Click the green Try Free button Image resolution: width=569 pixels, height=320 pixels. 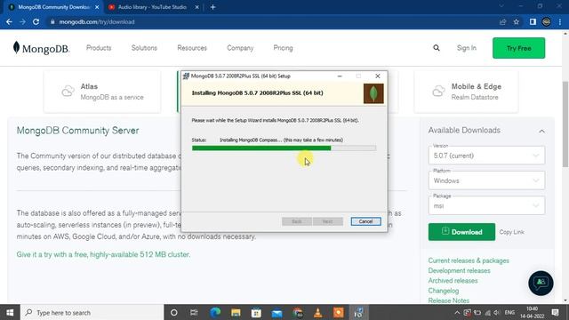click(518, 48)
